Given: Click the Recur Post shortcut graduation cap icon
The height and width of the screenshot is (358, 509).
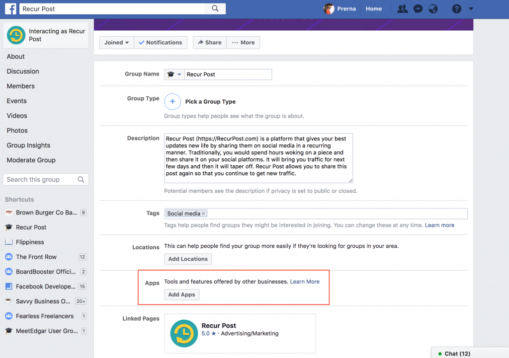Looking at the screenshot, I should (9, 227).
